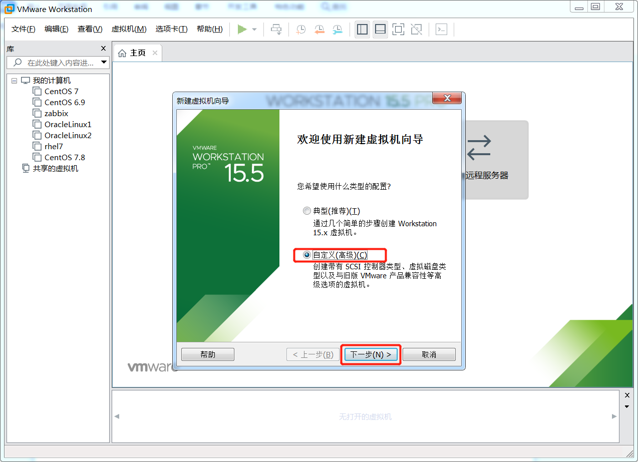Click thumbnail bar right scroll arrow

(614, 416)
